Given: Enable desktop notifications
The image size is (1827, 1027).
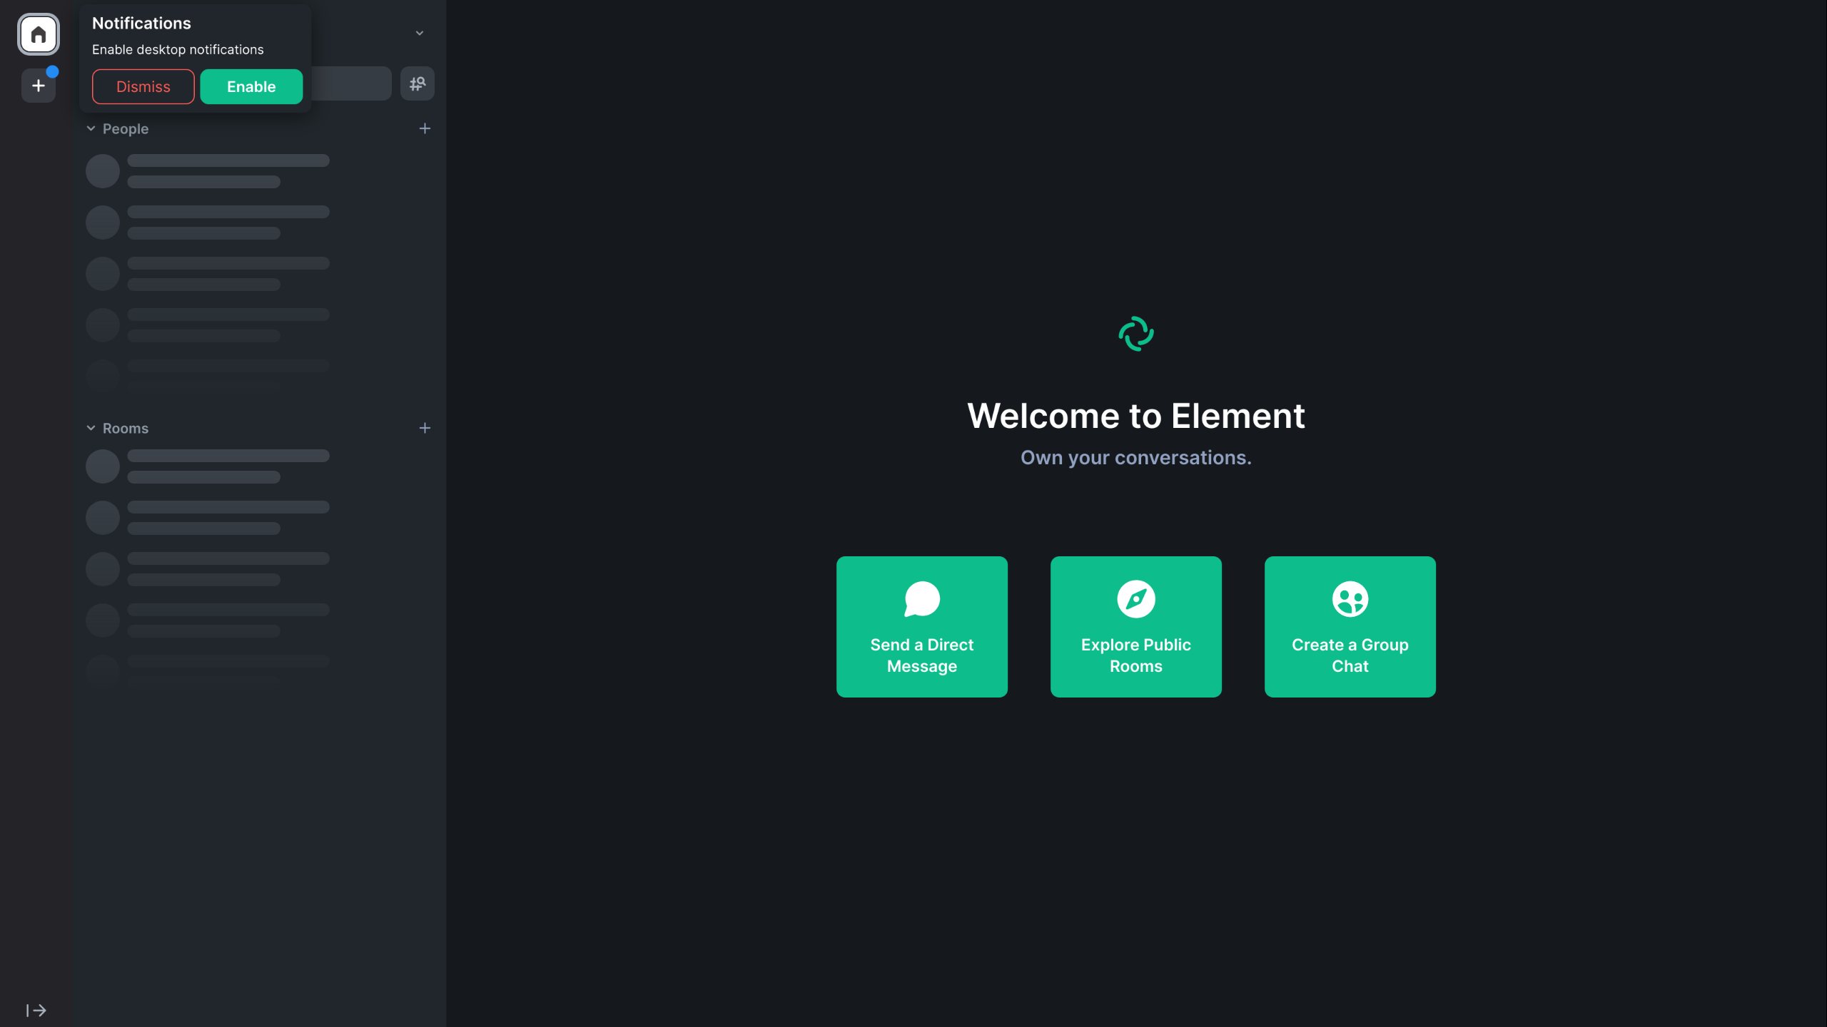Looking at the screenshot, I should coord(251,86).
